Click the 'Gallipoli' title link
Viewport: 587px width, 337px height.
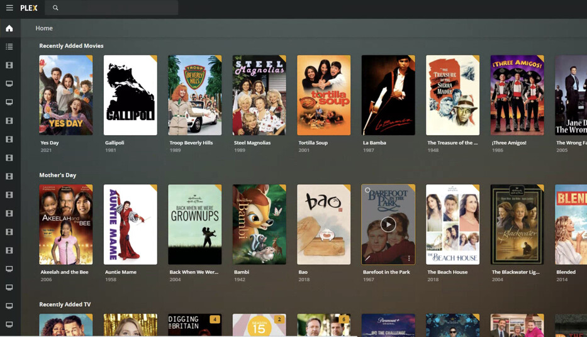coord(115,143)
